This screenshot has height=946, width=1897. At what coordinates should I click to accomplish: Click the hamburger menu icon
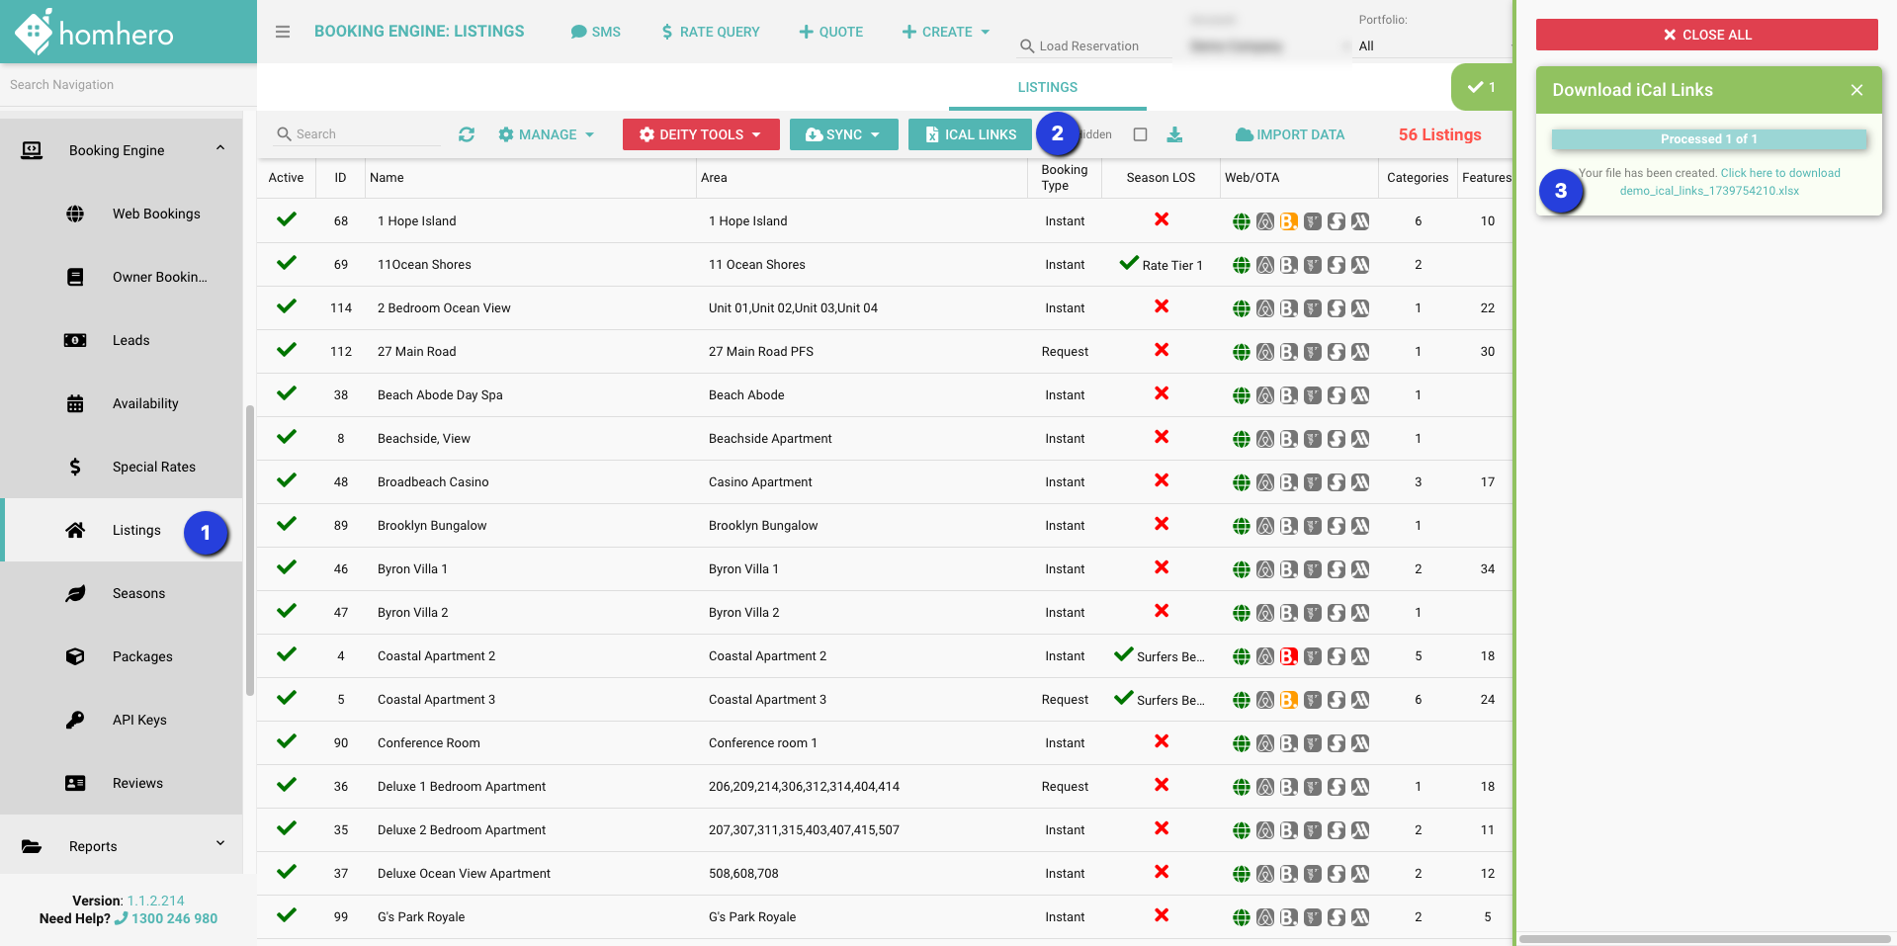click(283, 32)
